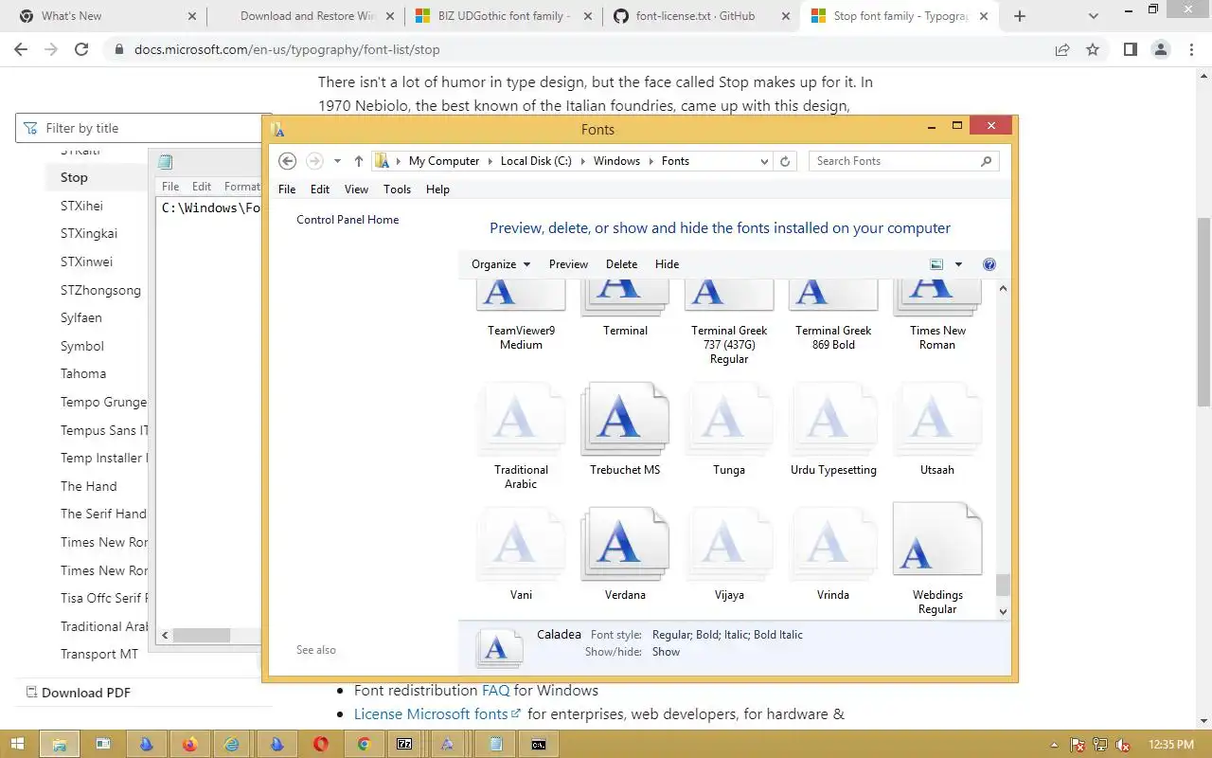The height and width of the screenshot is (758, 1212).
Task: Open Firefox from the taskbar
Action: 190,744
